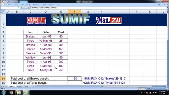
Task: Open network signal tray icon
Action: 153,93
